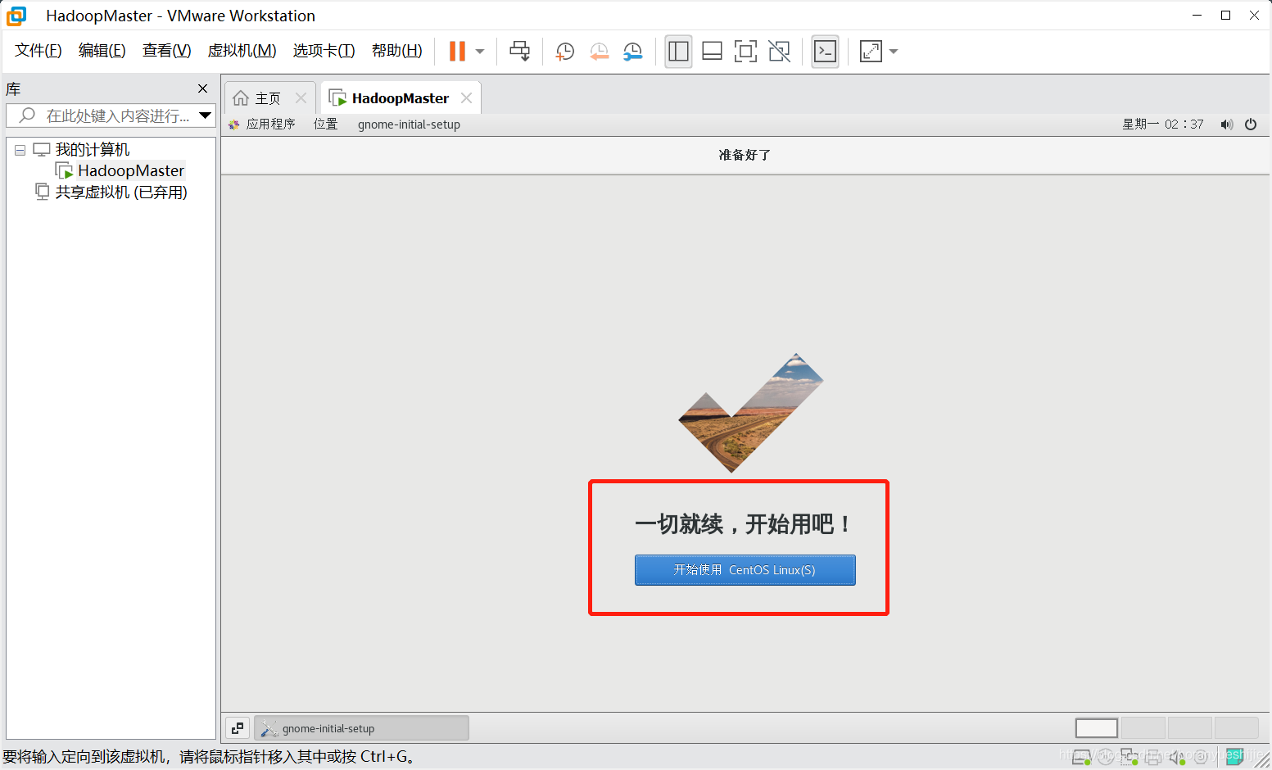Close the 库 library panel

coord(203,88)
